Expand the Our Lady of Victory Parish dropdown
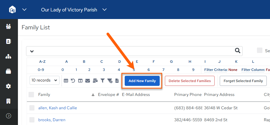Image resolution: width=270 pixels, height=125 pixels. click(x=104, y=10)
